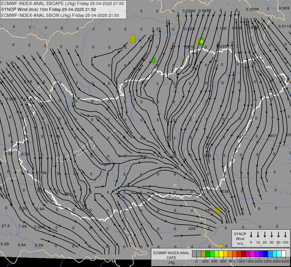This screenshot has width=291, height=267.
Task: Click the map value 2.46
Action: pos(28,81)
